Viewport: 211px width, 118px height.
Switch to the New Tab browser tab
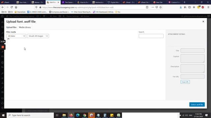coord(160,2)
